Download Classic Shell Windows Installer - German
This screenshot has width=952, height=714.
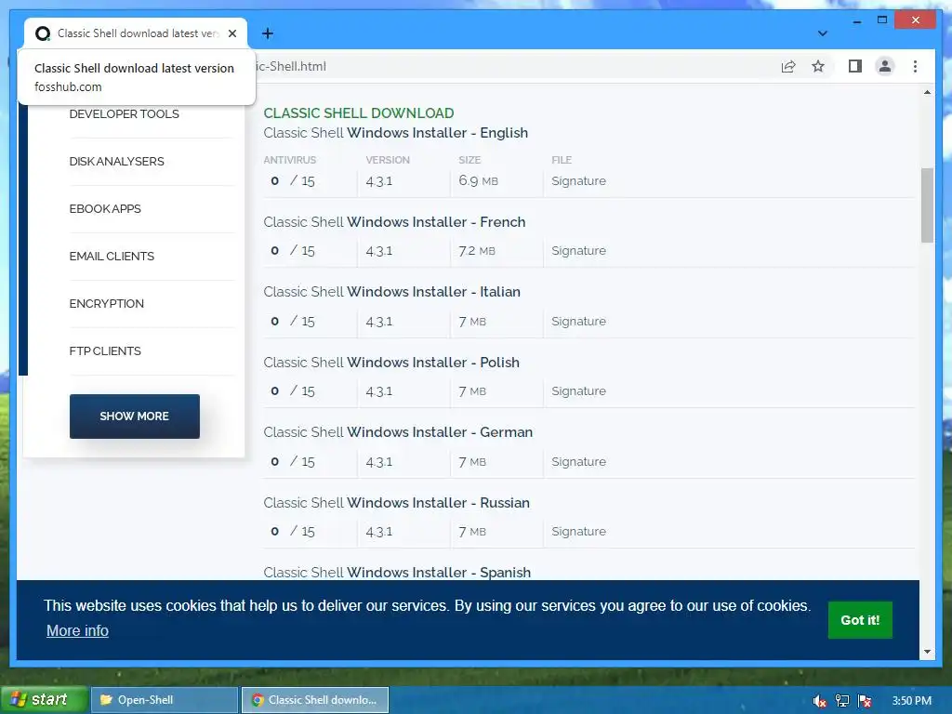(398, 432)
